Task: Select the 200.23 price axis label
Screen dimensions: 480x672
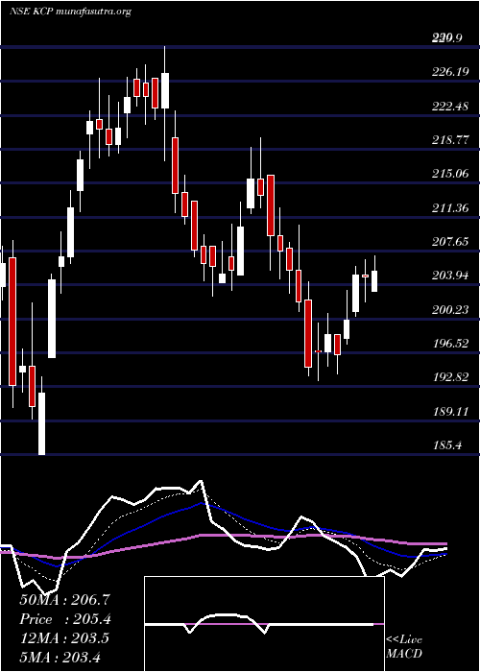Action: 450,309
